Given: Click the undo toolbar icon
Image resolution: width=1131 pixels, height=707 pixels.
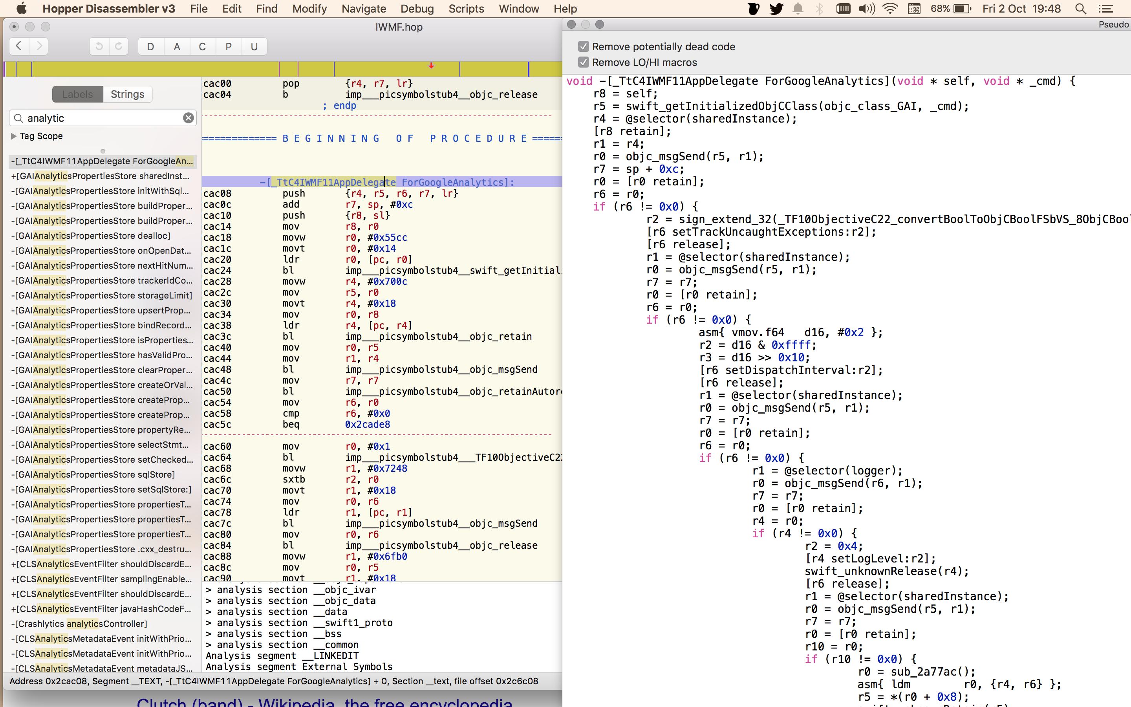Looking at the screenshot, I should [x=99, y=46].
